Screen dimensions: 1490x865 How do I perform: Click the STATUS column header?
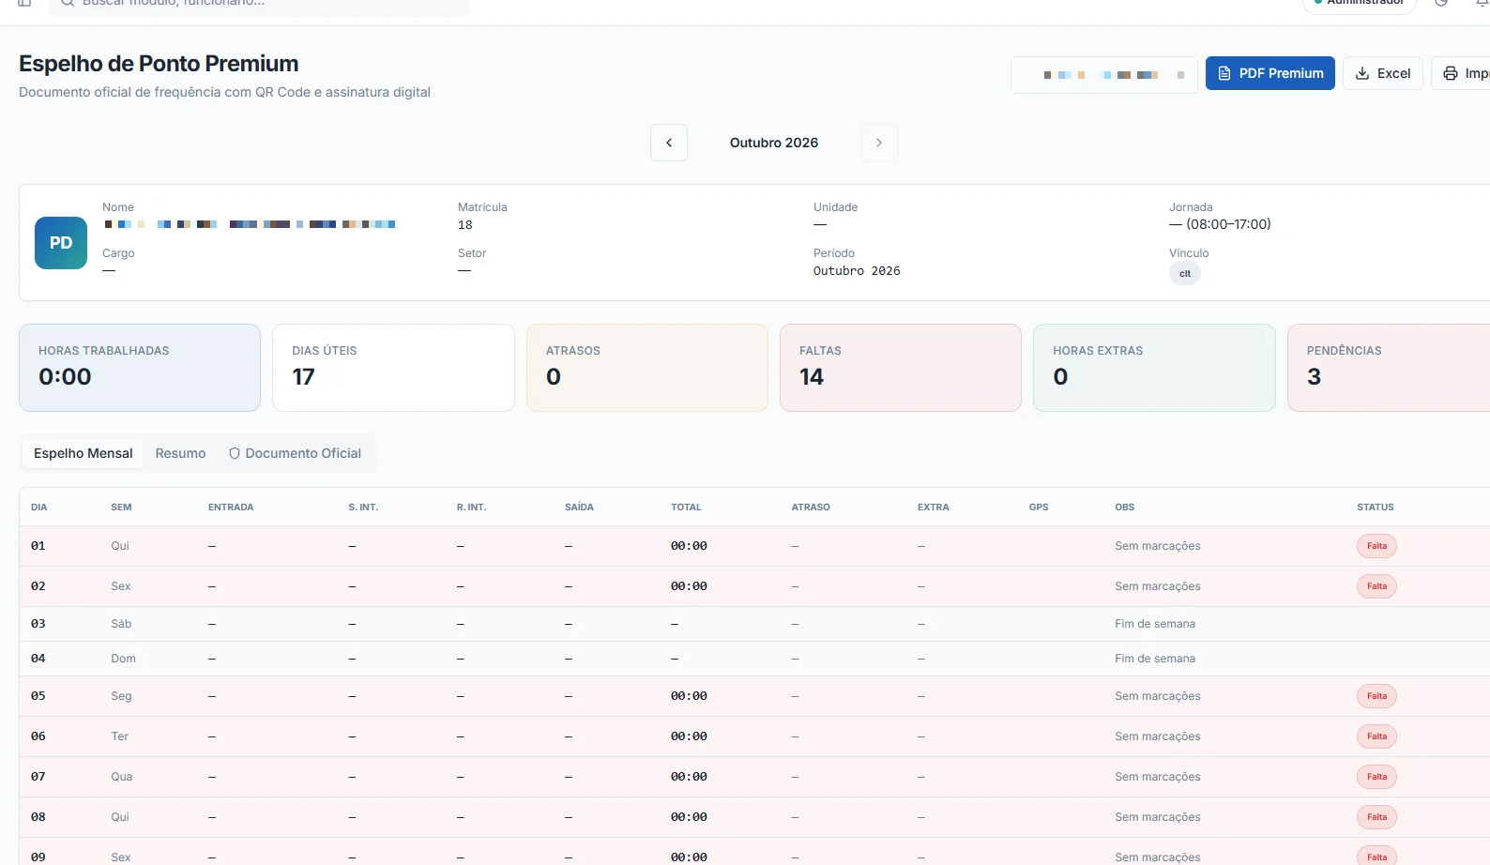coord(1376,507)
